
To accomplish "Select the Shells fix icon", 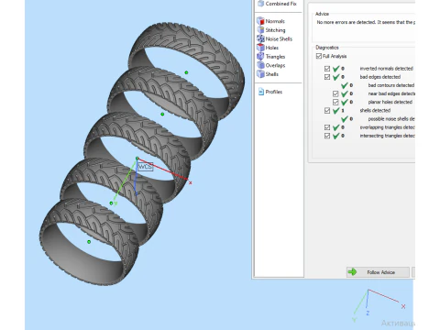I will [260, 74].
